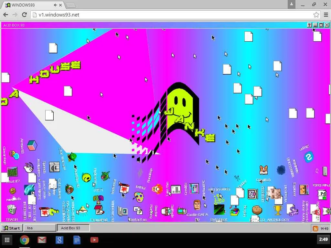Open the paint palette icon
This screenshot has height=248, width=331.
(139, 197)
